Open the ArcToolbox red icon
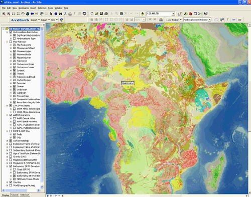 [x=190, y=14]
